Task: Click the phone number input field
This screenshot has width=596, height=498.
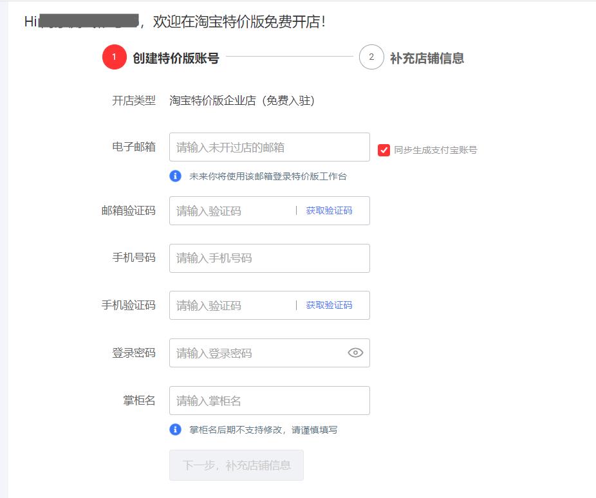Action: [270, 258]
